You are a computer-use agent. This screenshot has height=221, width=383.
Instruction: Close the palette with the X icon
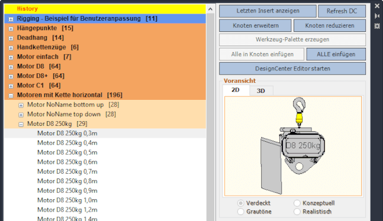point(377,6)
